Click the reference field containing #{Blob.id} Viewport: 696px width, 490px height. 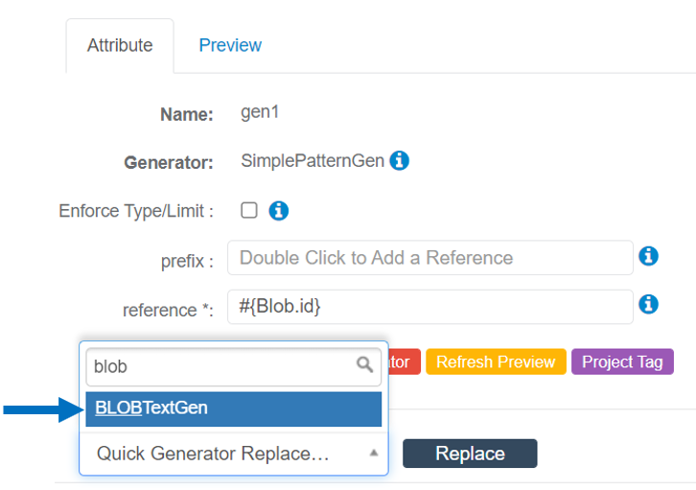429,306
